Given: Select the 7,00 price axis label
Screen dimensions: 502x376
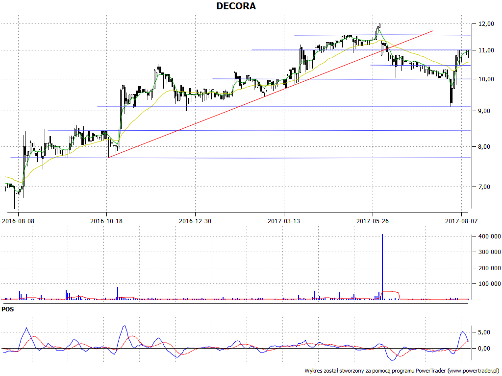Looking at the screenshot, I should pyautogui.click(x=484, y=187).
